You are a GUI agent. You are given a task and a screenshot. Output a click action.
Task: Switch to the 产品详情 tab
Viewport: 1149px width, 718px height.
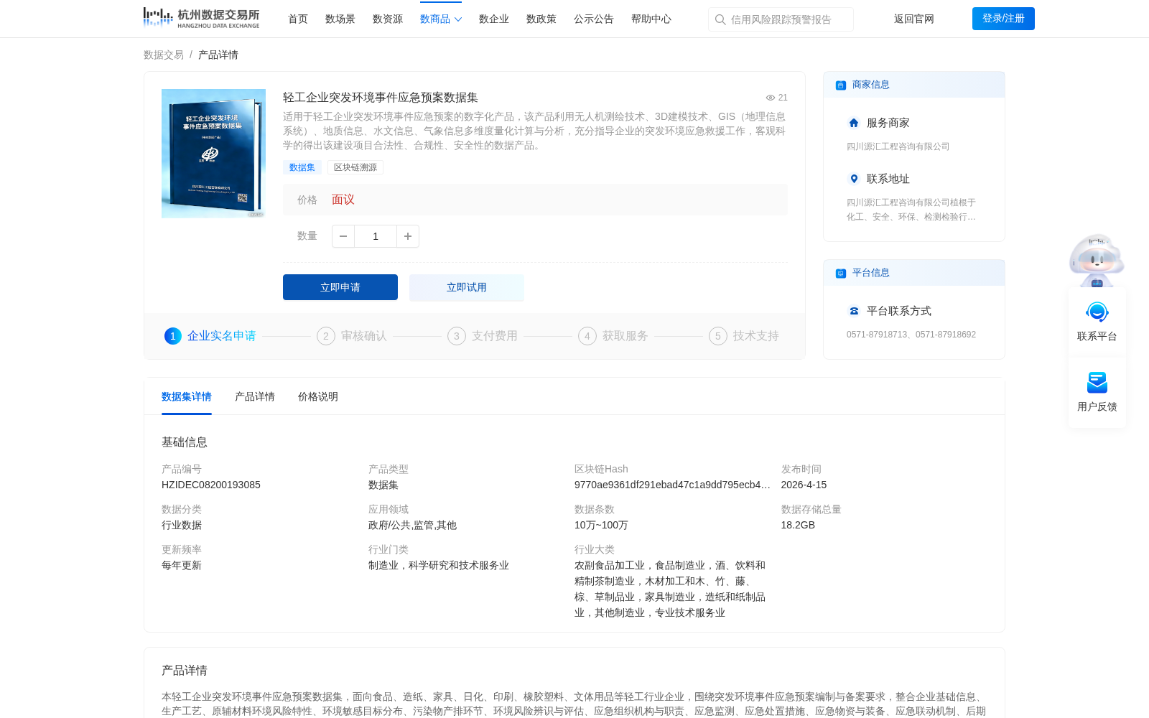[x=255, y=396]
